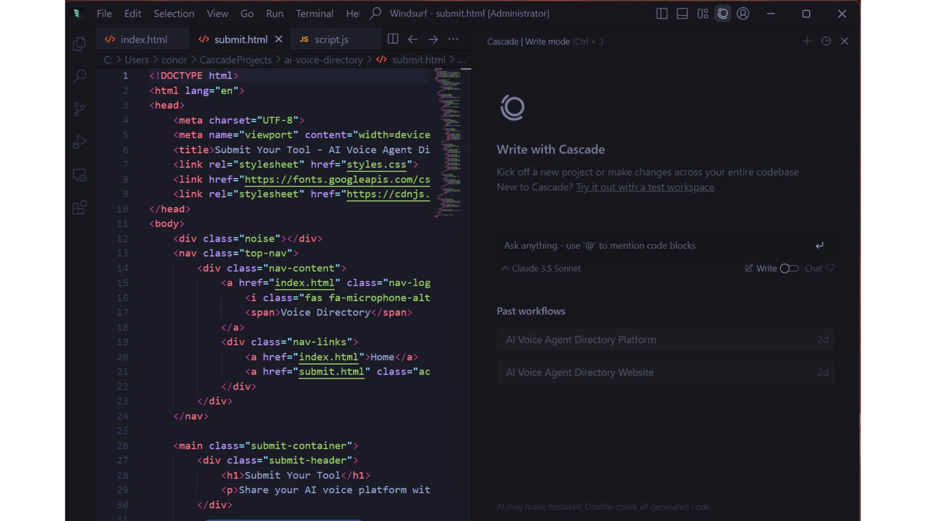This screenshot has width=926, height=521.
Task: Open the Explorer view in activity bar
Action: pyautogui.click(x=79, y=43)
